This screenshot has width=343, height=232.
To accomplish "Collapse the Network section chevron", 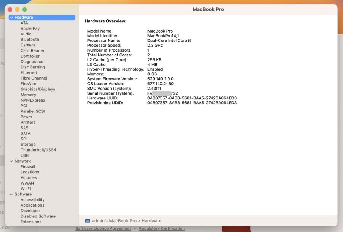I will point(11,161).
